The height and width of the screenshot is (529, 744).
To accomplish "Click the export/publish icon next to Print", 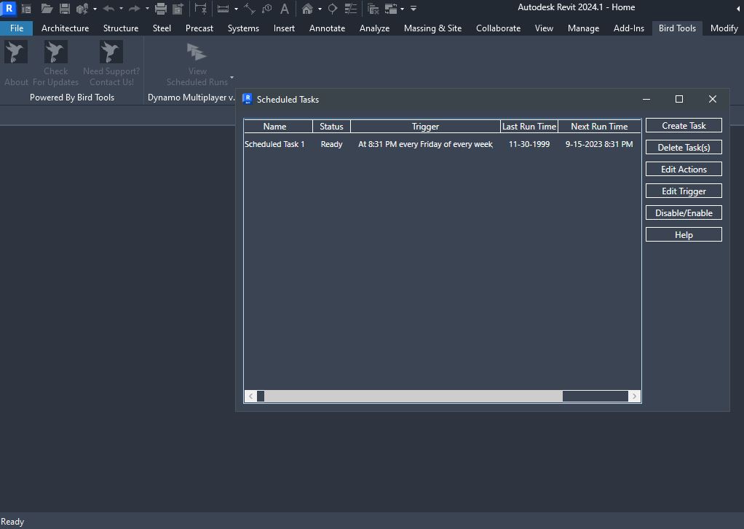I will [178, 9].
